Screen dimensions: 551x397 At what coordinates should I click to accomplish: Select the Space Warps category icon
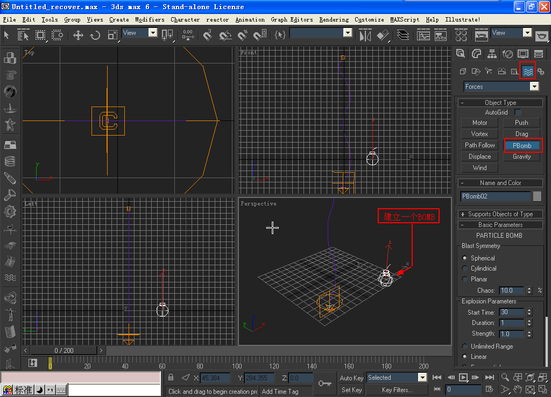pyautogui.click(x=527, y=72)
